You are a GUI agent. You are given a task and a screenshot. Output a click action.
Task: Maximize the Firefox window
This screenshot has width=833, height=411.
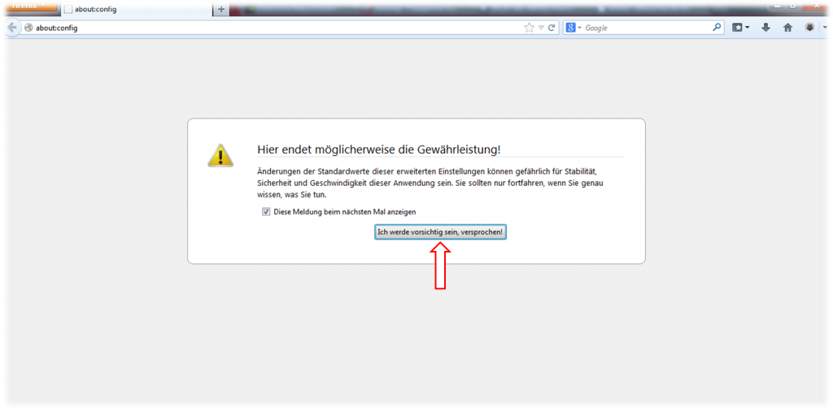792,5
